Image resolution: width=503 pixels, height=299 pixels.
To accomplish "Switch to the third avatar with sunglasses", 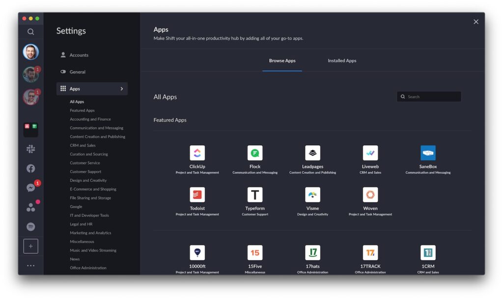I will click(31, 97).
